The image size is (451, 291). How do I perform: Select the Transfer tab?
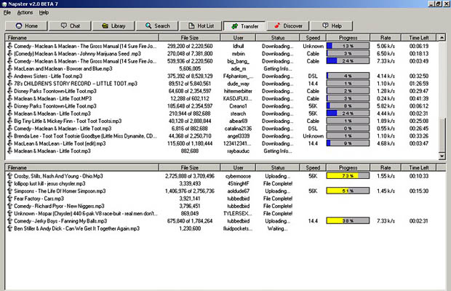click(244, 26)
